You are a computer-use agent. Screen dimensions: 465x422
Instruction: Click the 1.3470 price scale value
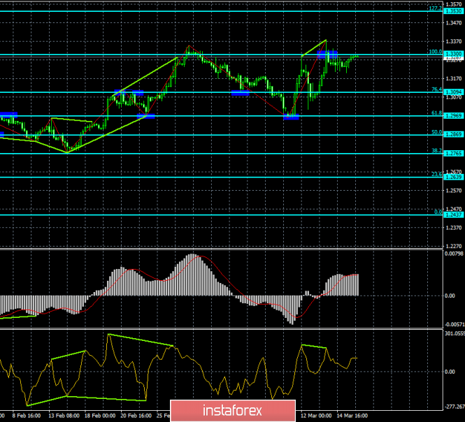tap(454, 23)
